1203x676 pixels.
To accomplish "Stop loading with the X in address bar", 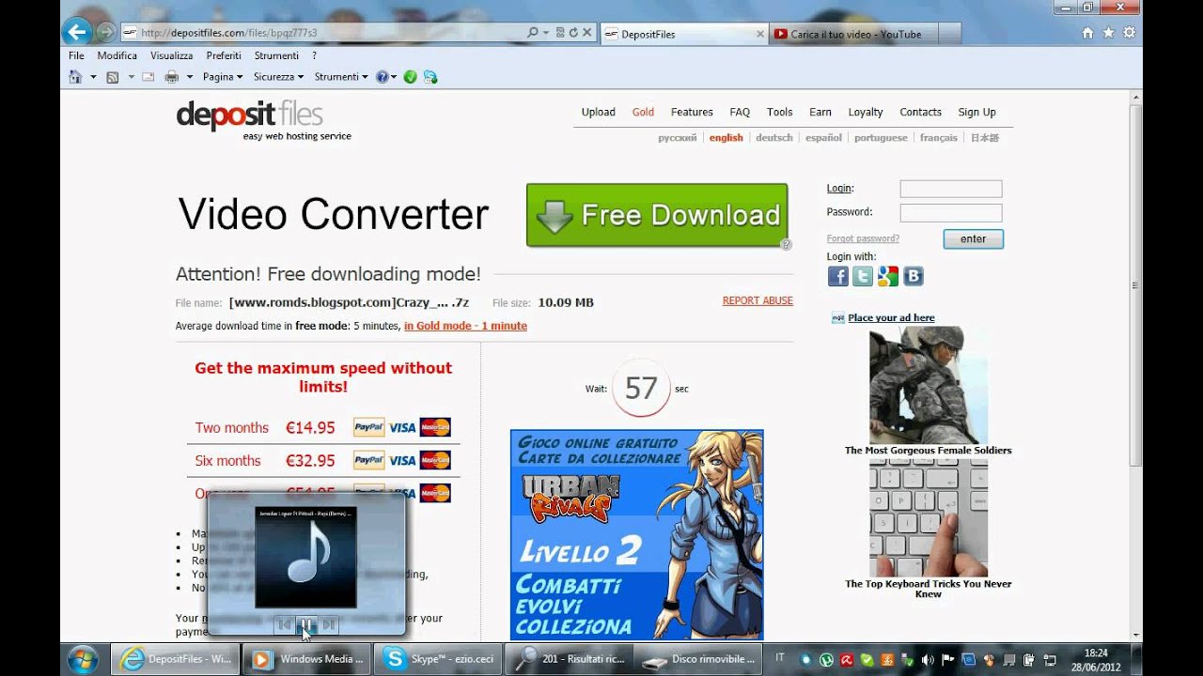I will click(587, 32).
